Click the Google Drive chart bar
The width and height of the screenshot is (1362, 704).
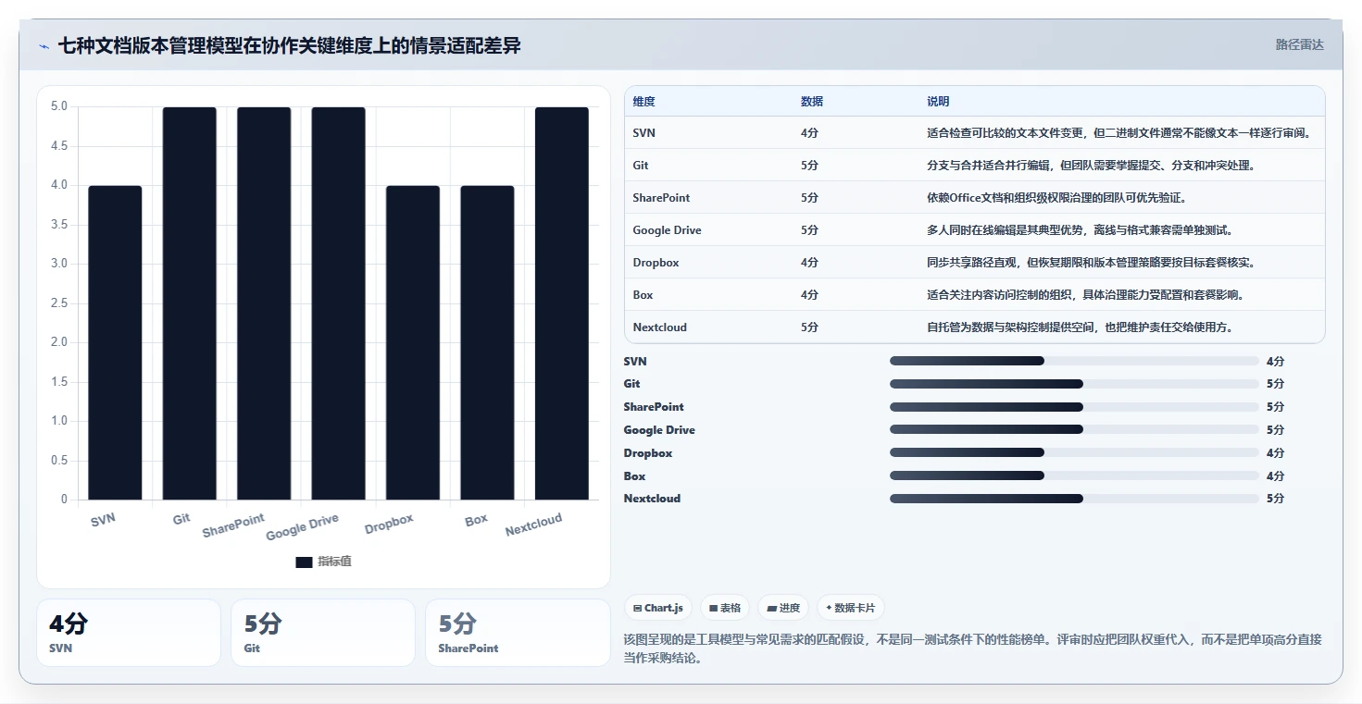click(x=338, y=303)
